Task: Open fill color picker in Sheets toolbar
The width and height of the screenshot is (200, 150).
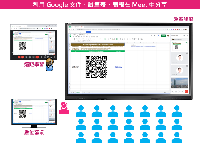Action: [113, 39]
